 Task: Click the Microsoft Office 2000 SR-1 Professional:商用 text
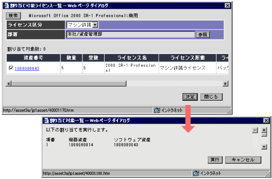click(x=83, y=16)
